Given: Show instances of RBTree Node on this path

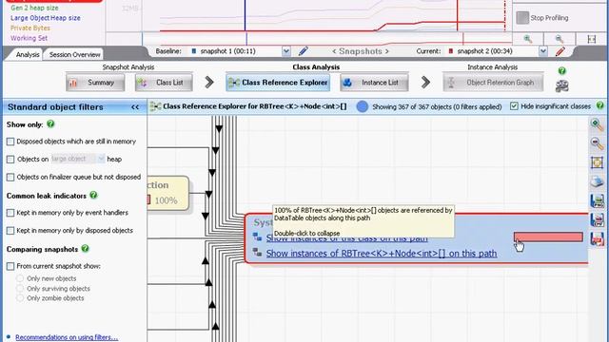Looking at the screenshot, I should tap(382, 254).
